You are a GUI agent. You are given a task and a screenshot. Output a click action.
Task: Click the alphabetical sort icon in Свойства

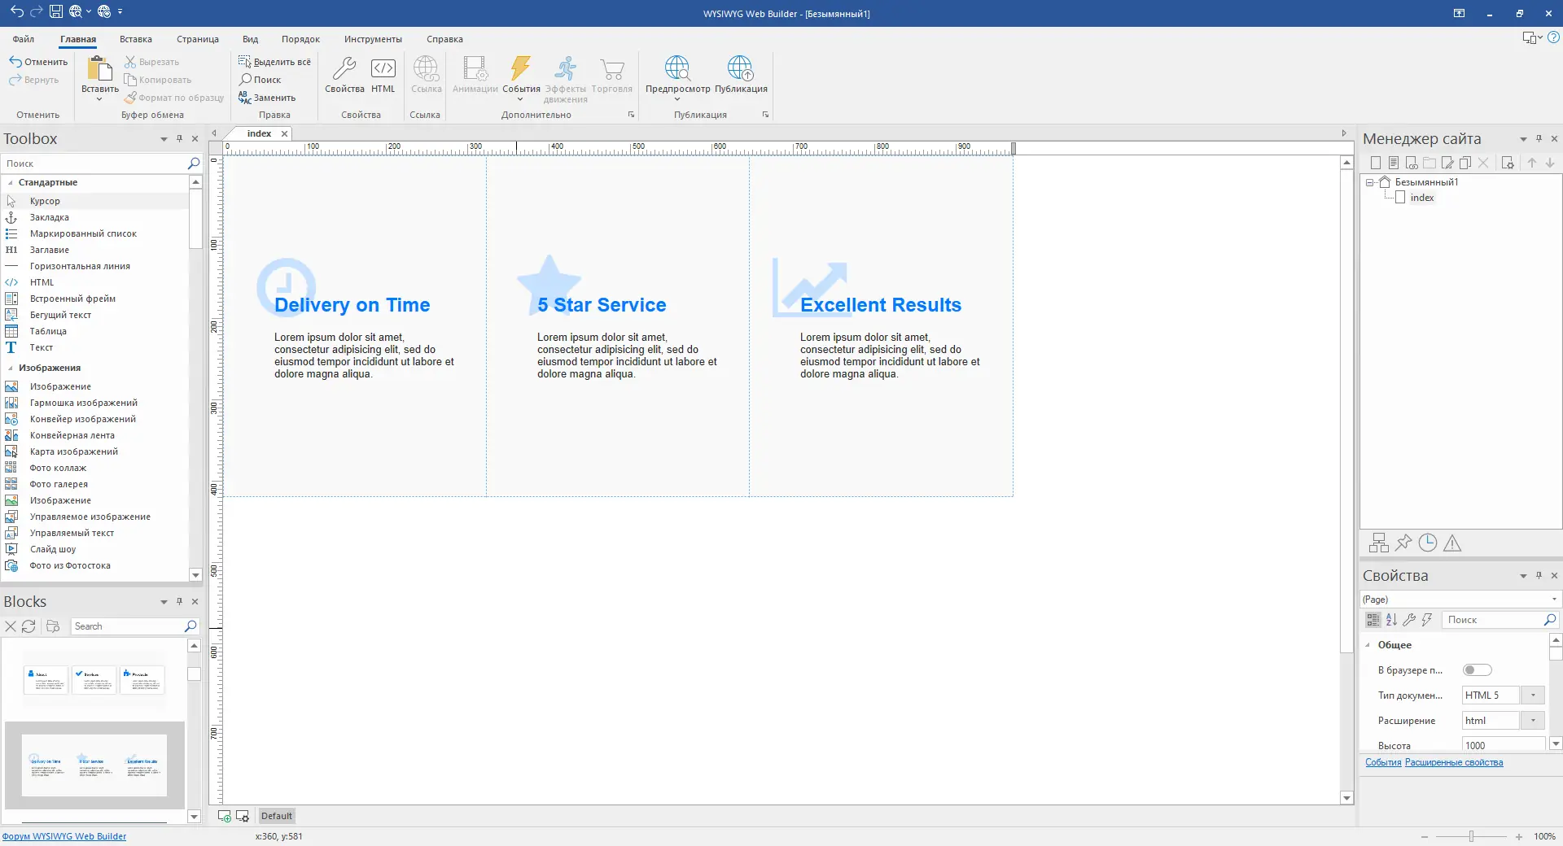[x=1391, y=620]
